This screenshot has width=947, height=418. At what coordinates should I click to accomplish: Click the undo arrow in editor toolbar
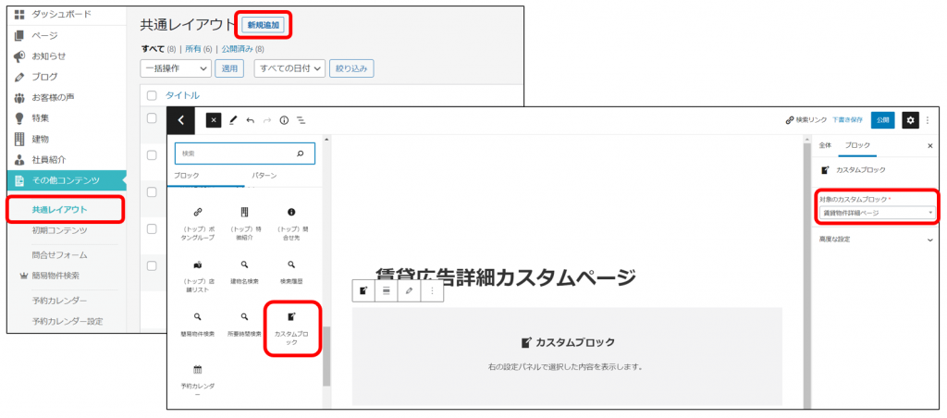click(x=251, y=120)
